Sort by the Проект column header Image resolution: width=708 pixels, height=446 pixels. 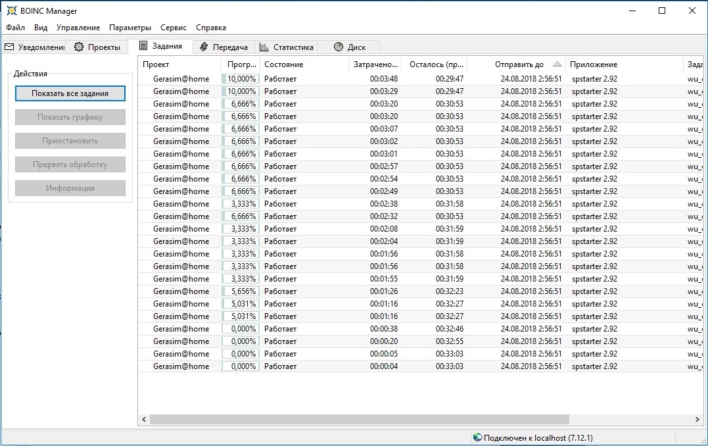[179, 64]
